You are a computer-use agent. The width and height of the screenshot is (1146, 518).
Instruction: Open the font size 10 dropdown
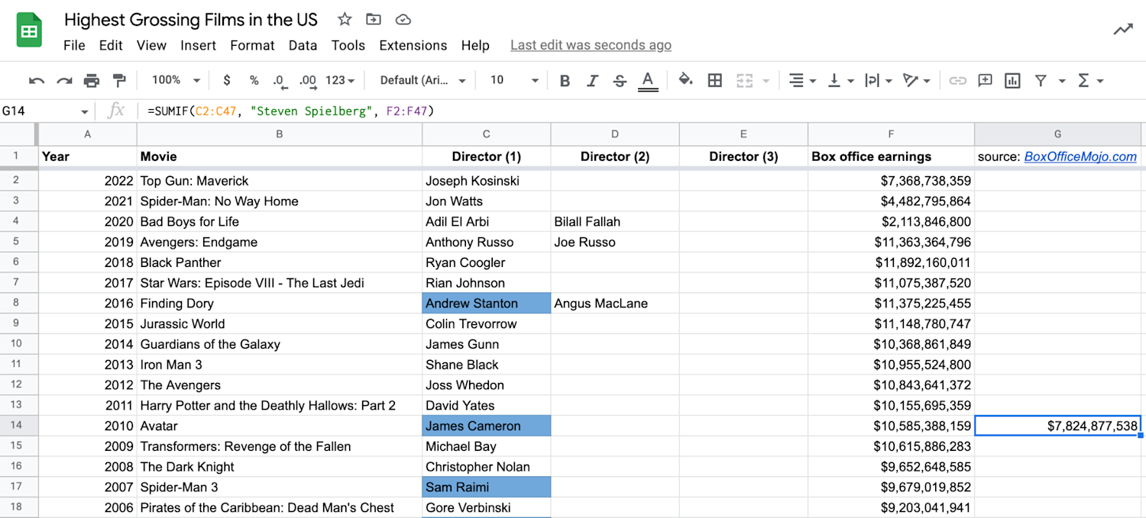[514, 80]
